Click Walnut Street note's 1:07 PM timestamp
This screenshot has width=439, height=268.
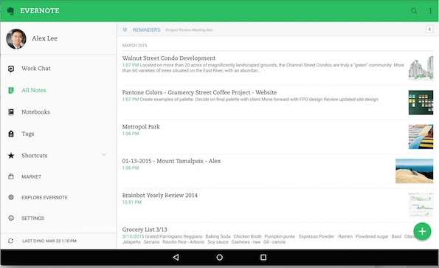[131, 65]
